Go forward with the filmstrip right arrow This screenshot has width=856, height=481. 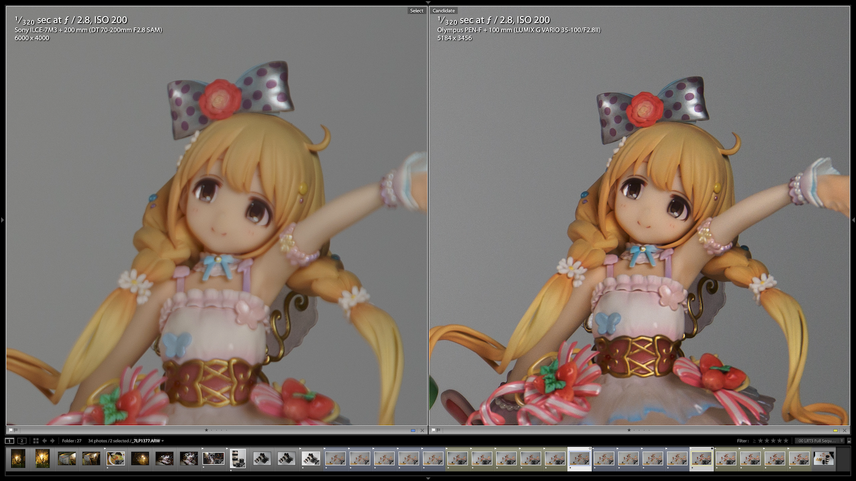coord(52,441)
